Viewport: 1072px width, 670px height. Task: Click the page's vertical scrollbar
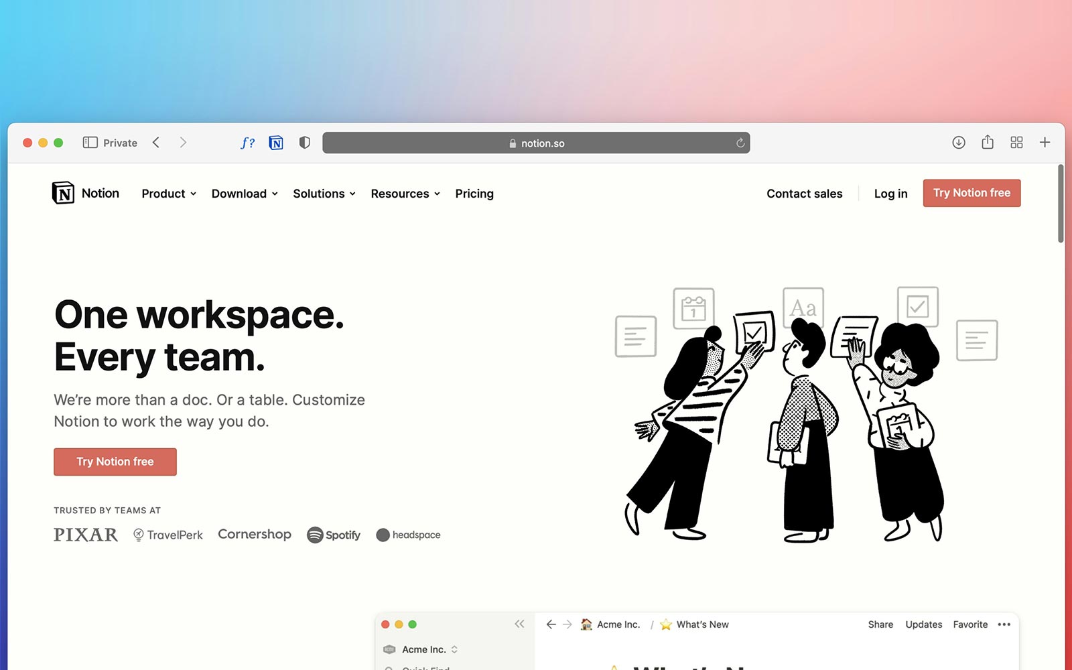(1061, 204)
